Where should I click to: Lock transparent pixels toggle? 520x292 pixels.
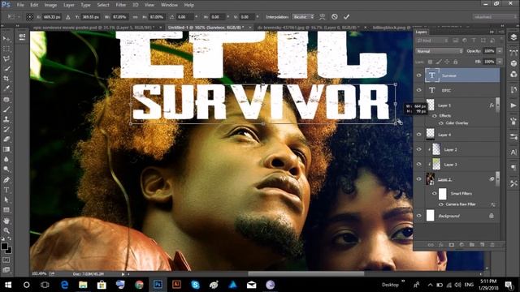point(430,62)
